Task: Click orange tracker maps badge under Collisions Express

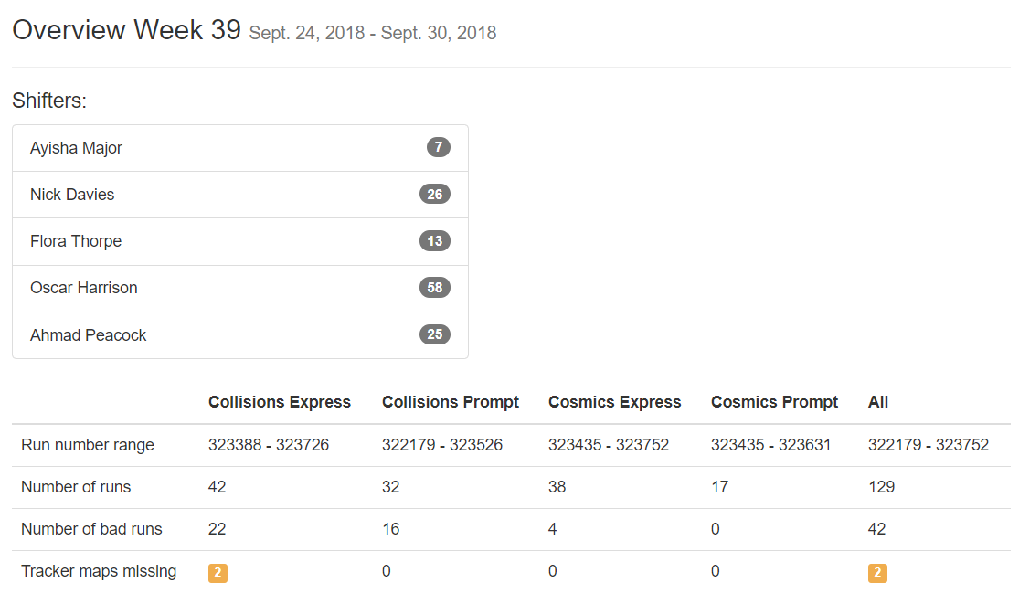Action: pos(218,573)
